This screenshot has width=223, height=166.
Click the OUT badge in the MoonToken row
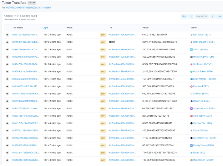(x=103, y=160)
